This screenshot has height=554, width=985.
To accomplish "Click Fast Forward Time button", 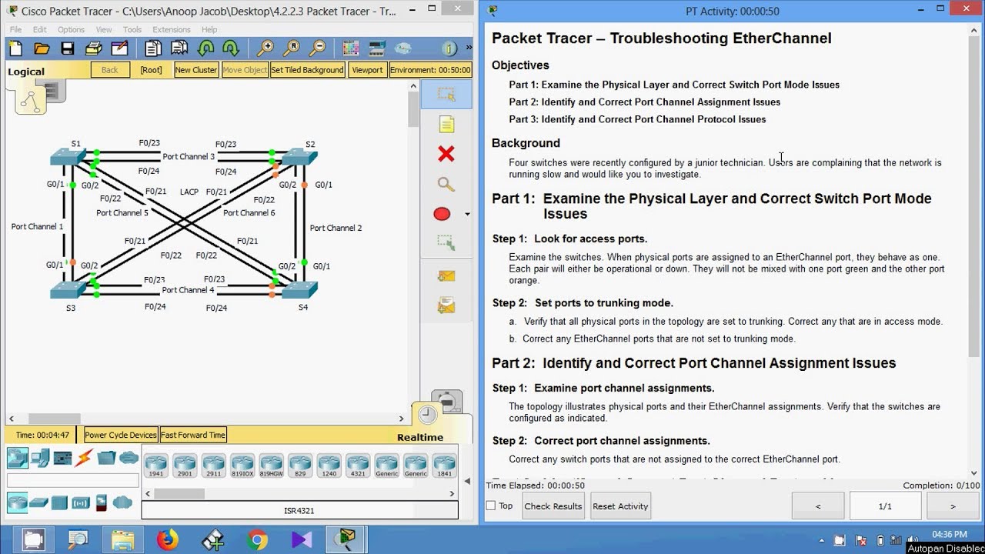I will pos(193,435).
